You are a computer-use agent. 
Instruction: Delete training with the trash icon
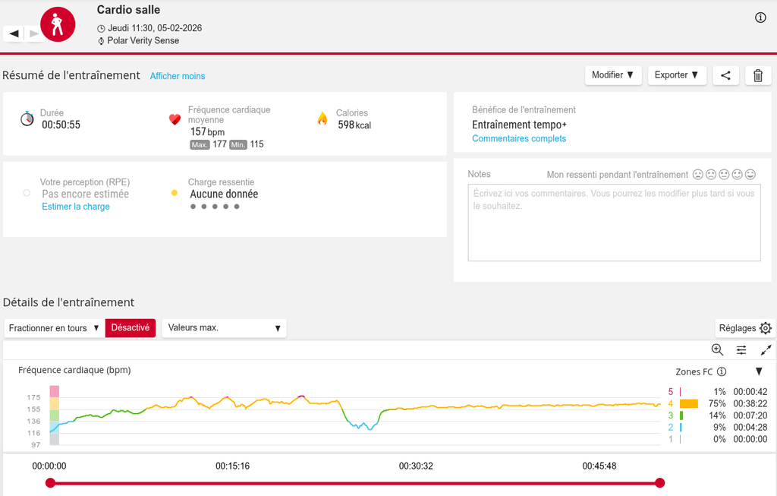[758, 75]
